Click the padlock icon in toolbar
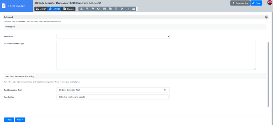This screenshot has height=125, width=273. [93, 9]
